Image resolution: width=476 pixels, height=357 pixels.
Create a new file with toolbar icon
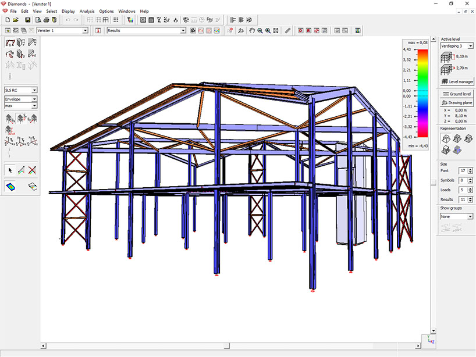pyautogui.click(x=8, y=20)
